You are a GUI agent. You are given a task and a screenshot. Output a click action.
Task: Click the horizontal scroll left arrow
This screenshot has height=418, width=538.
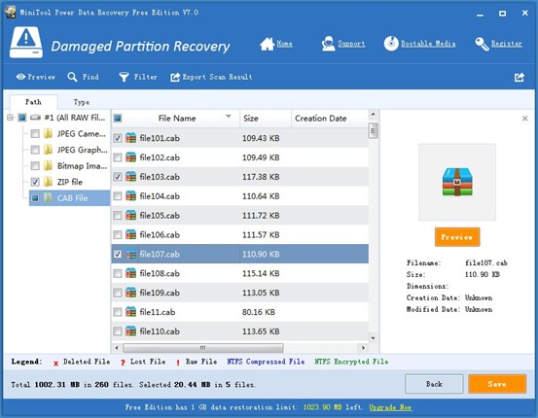click(117, 348)
